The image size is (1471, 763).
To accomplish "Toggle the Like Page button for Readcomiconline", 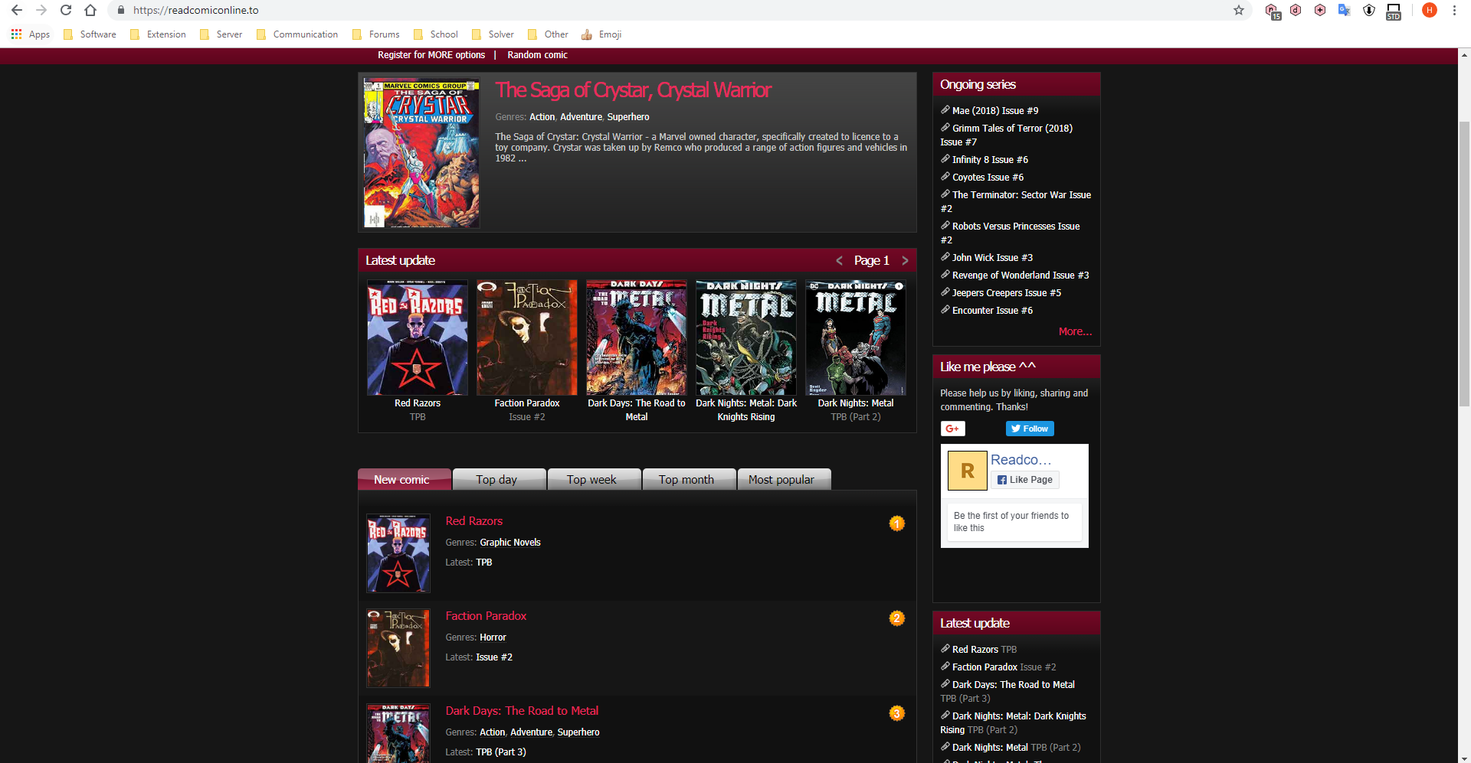I will tap(1025, 480).
